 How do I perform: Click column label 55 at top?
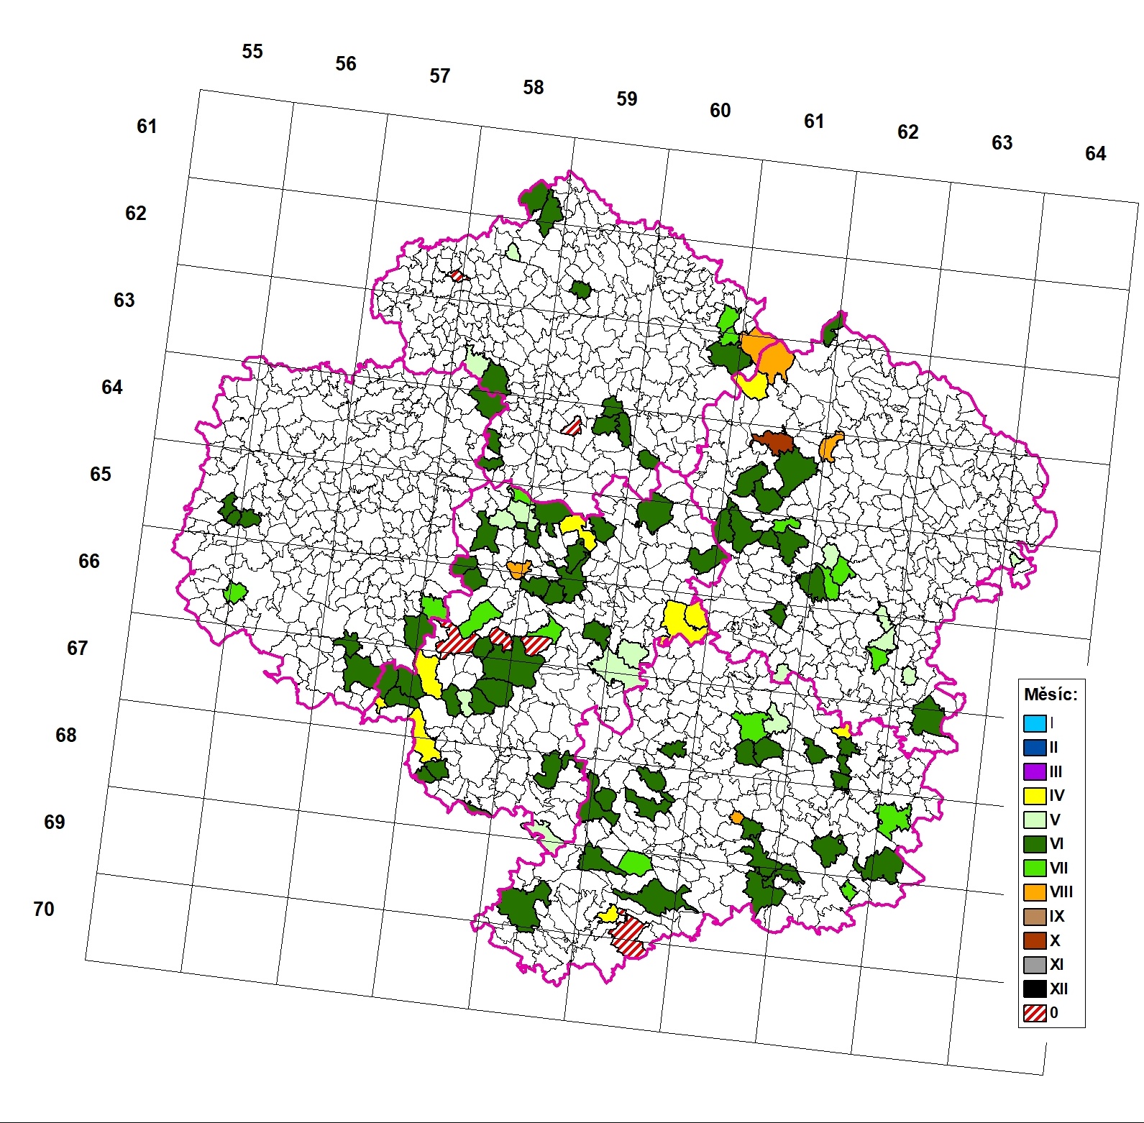pos(252,52)
